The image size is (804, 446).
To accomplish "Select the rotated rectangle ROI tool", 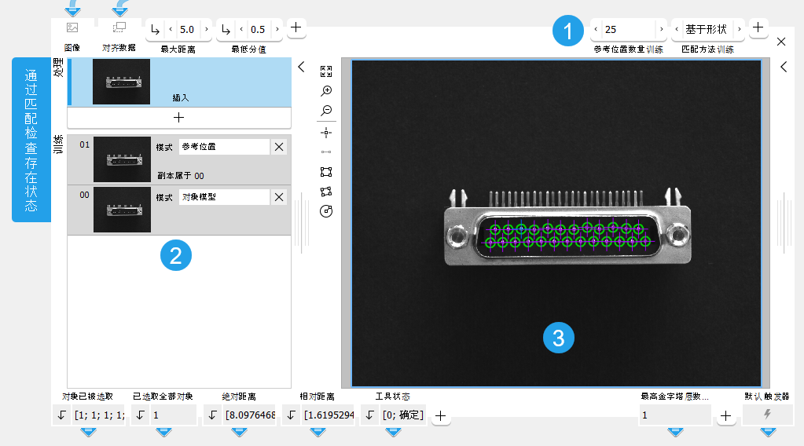I will click(x=327, y=191).
